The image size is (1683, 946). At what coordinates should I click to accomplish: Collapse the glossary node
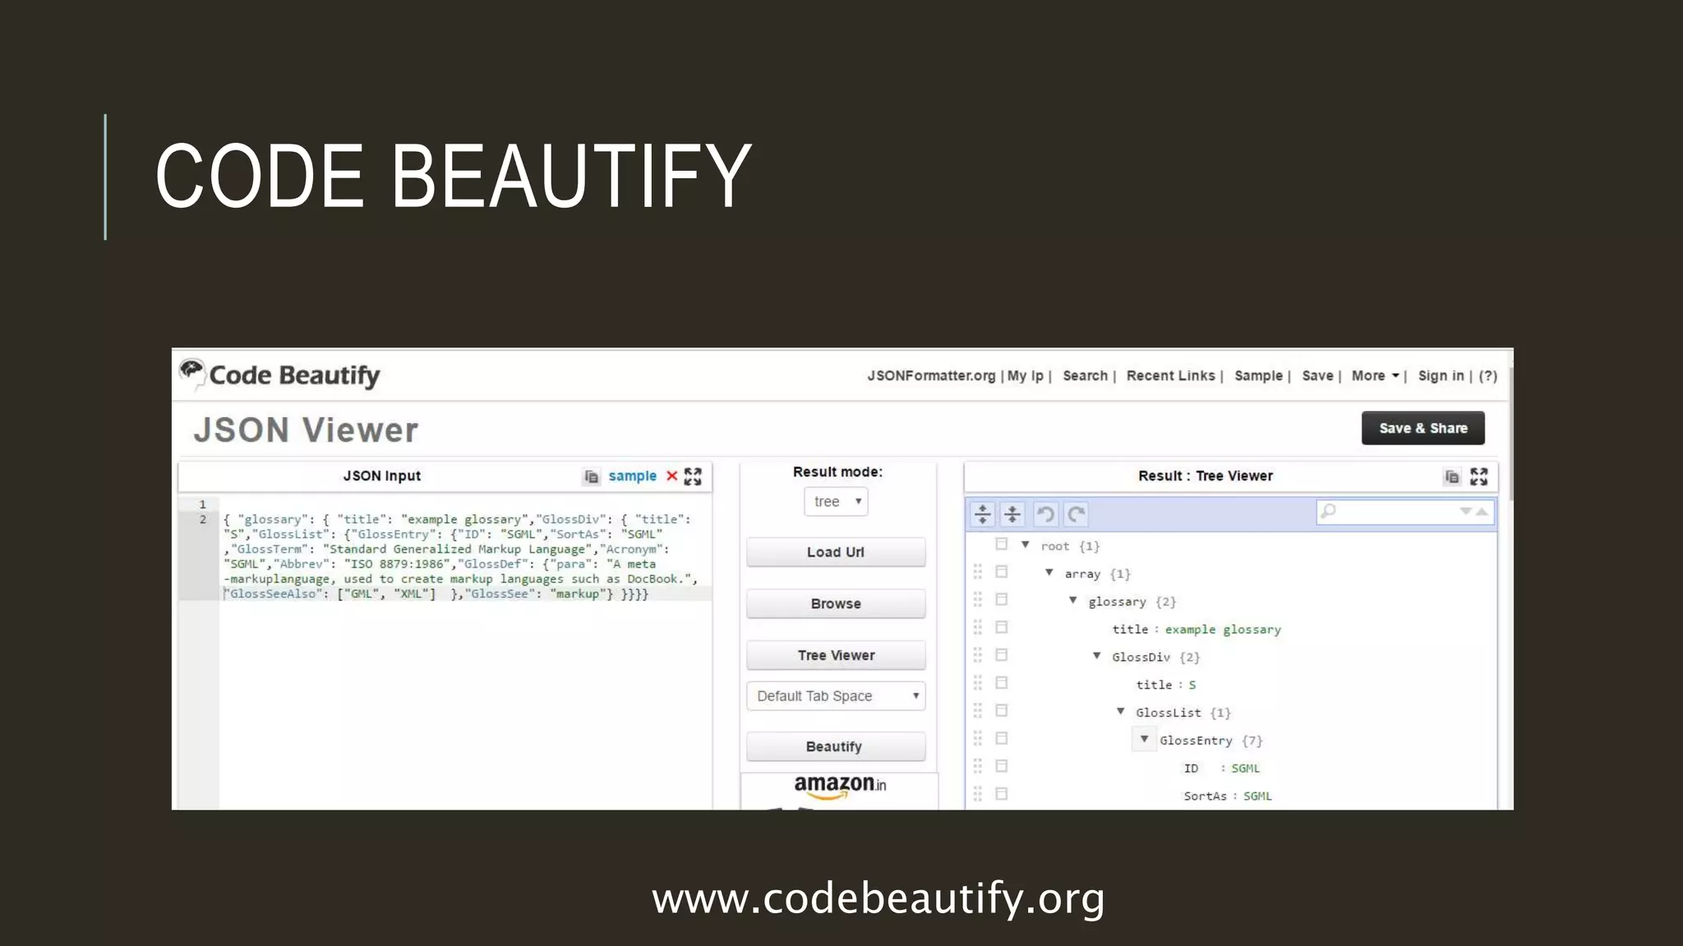click(x=1073, y=600)
